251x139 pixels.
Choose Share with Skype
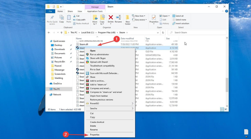click(98, 58)
